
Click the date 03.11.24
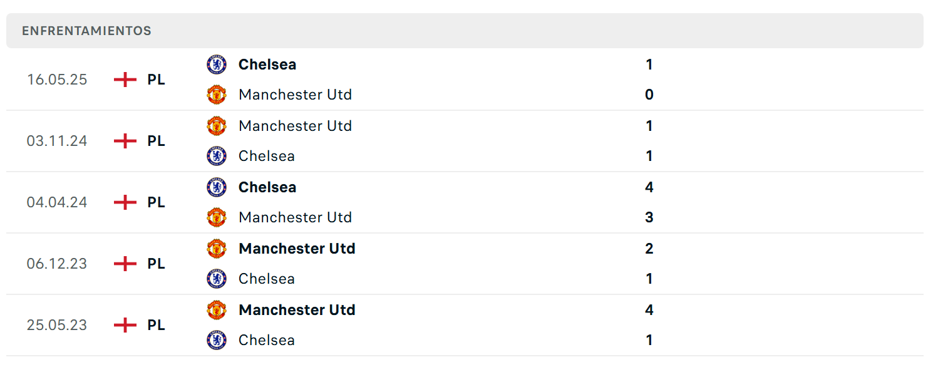57,141
